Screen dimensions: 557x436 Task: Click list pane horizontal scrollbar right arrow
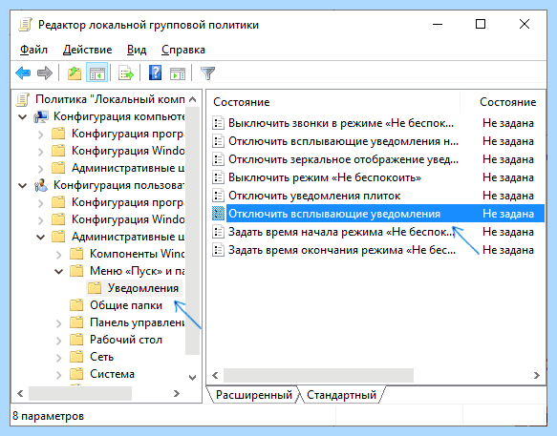(537, 375)
